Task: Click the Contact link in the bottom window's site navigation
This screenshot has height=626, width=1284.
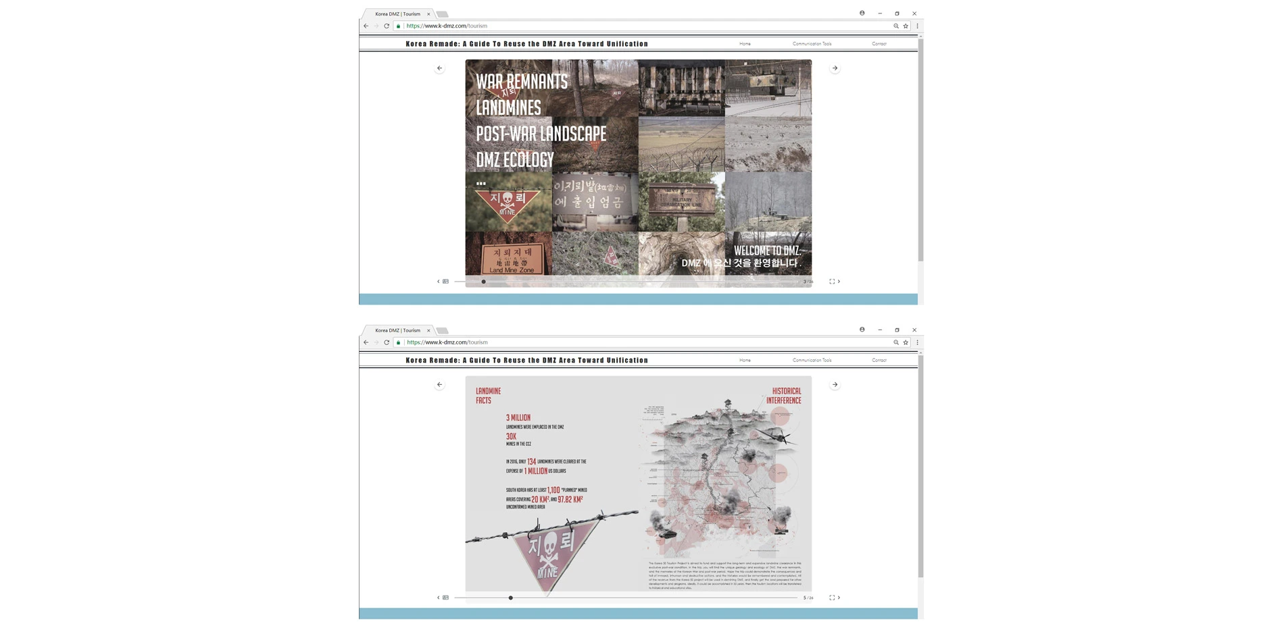Action: [879, 361]
